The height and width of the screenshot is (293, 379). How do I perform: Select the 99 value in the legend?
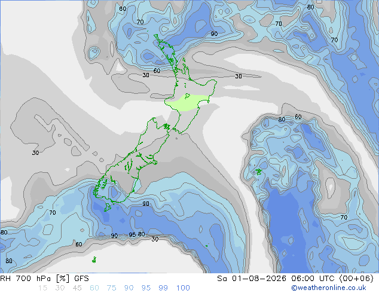[x=163, y=288]
